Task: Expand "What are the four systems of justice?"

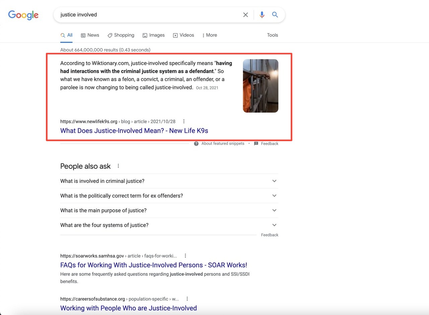Action: coord(274,225)
